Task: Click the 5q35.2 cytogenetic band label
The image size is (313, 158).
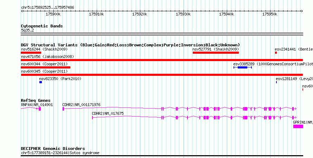Action: pyautogui.click(x=27, y=31)
